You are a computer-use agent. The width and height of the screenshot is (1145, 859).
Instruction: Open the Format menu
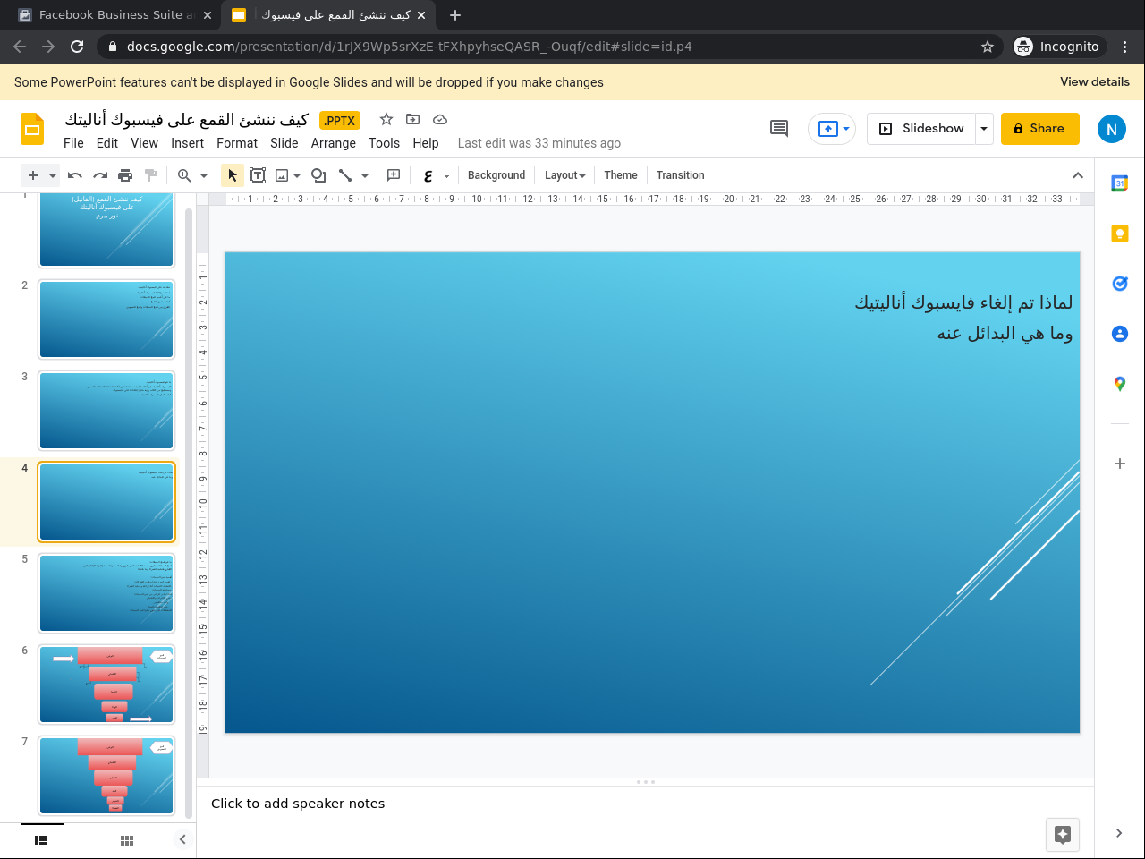pos(237,143)
